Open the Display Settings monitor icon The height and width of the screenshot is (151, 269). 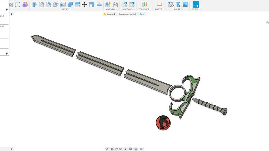pyautogui.click(x=130, y=149)
